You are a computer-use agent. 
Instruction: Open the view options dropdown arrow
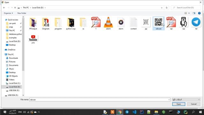pyautogui.click(x=189, y=13)
